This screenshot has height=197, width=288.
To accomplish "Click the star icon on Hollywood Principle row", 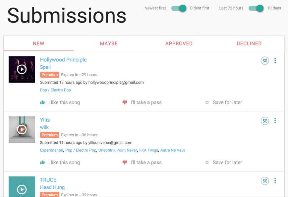I will (x=207, y=102).
